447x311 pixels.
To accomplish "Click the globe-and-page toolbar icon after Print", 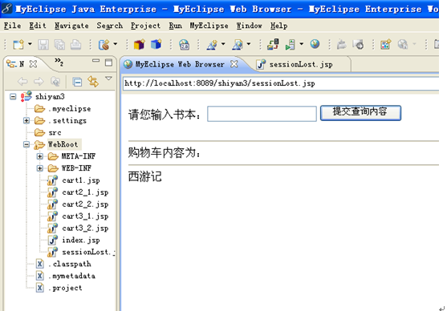I will 104,44.
